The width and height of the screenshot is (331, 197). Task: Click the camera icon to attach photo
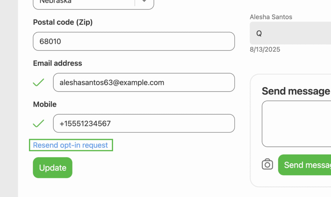[267, 164]
